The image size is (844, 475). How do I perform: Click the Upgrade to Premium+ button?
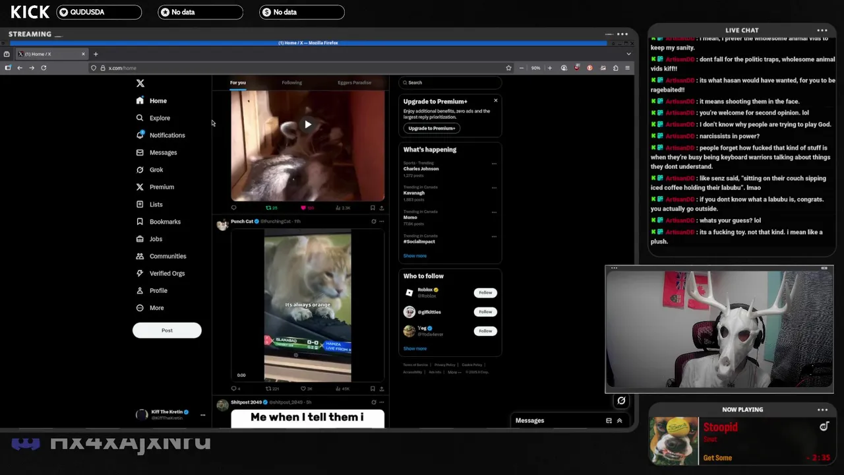pyautogui.click(x=432, y=128)
